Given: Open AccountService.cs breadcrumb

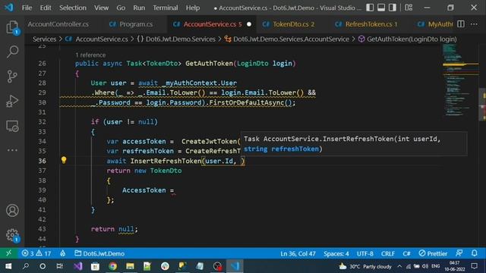Looking at the screenshot, I should [101, 39].
